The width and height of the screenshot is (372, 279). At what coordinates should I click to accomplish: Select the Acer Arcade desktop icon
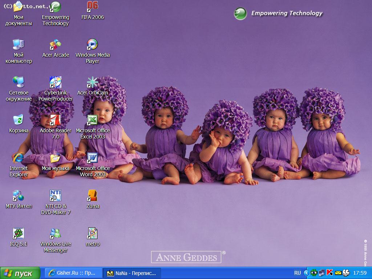56,45
